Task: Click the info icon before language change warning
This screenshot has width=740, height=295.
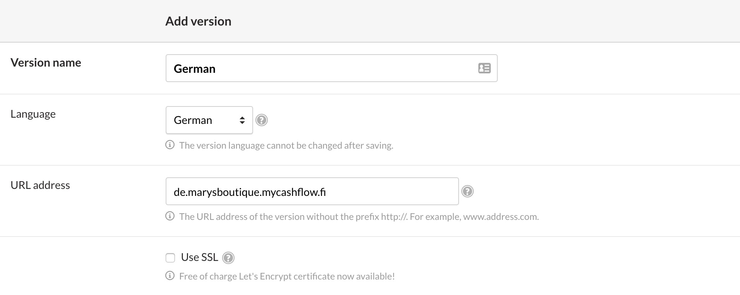Action: 170,145
